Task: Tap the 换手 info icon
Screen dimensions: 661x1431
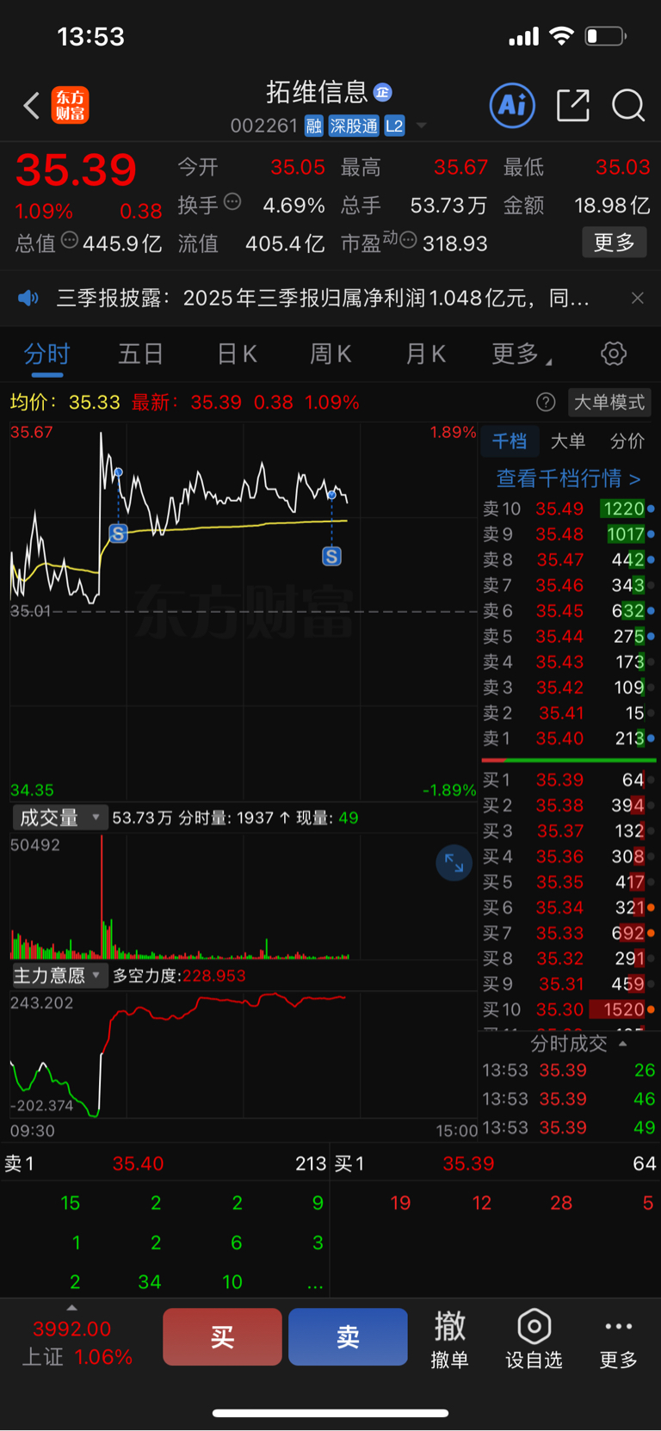Action: coord(232,202)
